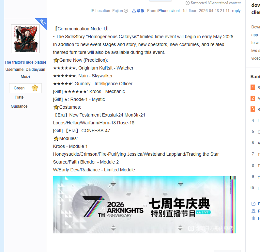The height and width of the screenshot is (252, 260).
Task: Click rank 7 in the hot list
Action: tap(253, 154)
